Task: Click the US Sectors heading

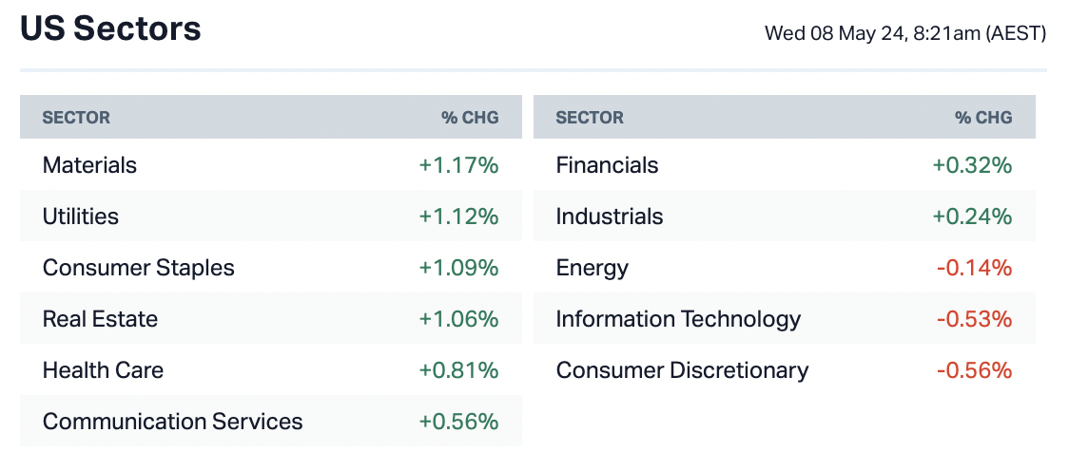Action: (110, 29)
